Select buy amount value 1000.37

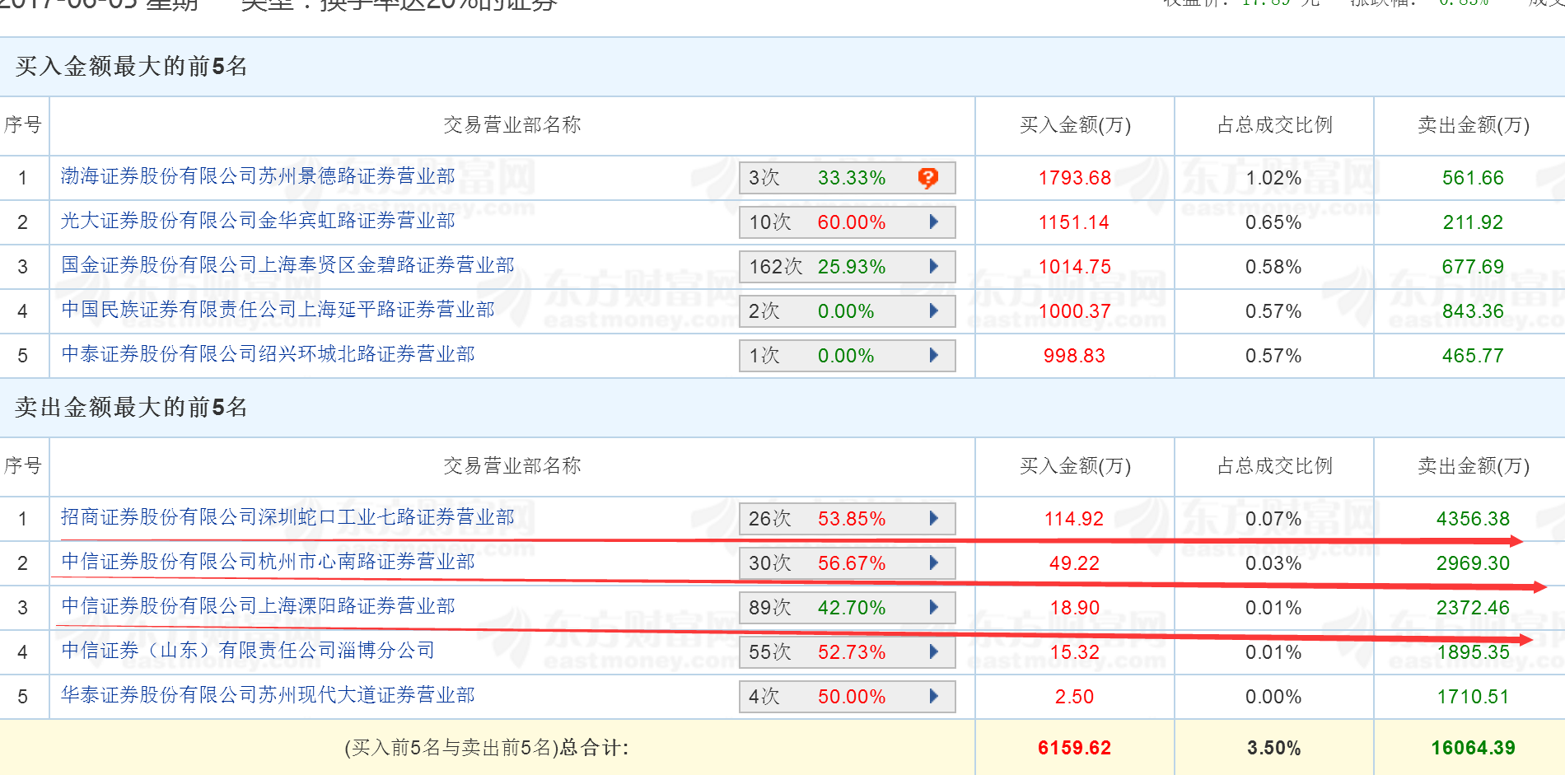point(1074,311)
